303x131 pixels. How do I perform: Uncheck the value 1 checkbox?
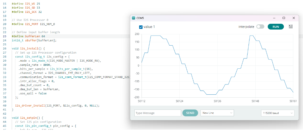[x=141, y=27]
